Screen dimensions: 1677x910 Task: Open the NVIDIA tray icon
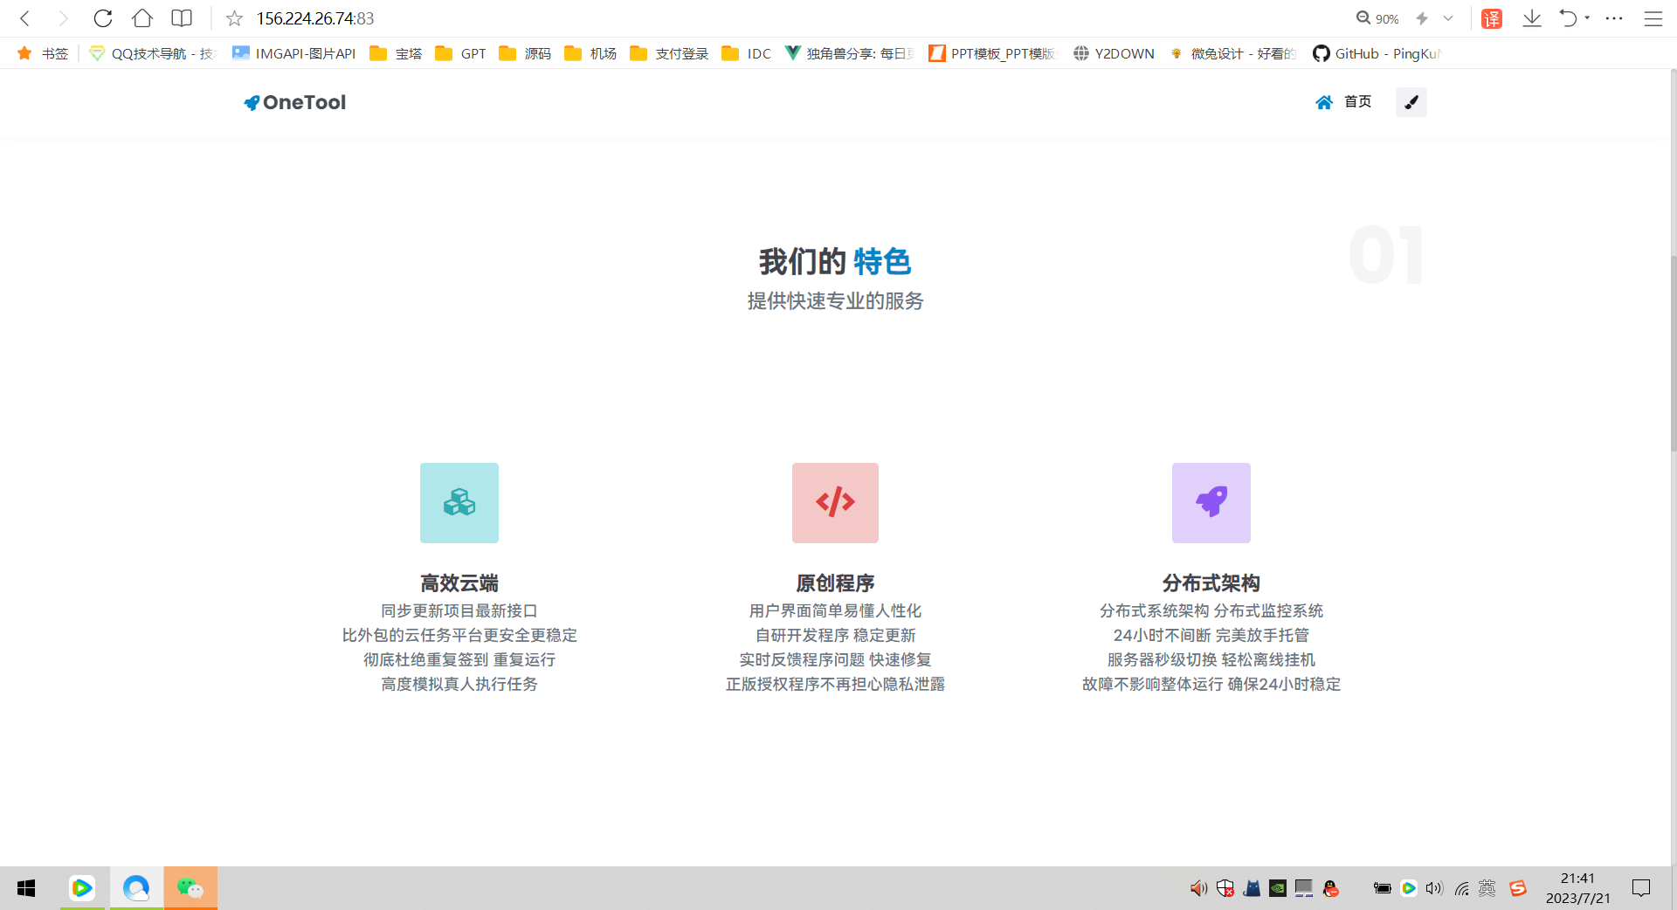1278,888
